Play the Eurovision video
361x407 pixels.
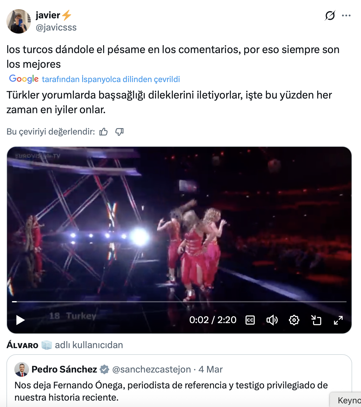(x=20, y=320)
